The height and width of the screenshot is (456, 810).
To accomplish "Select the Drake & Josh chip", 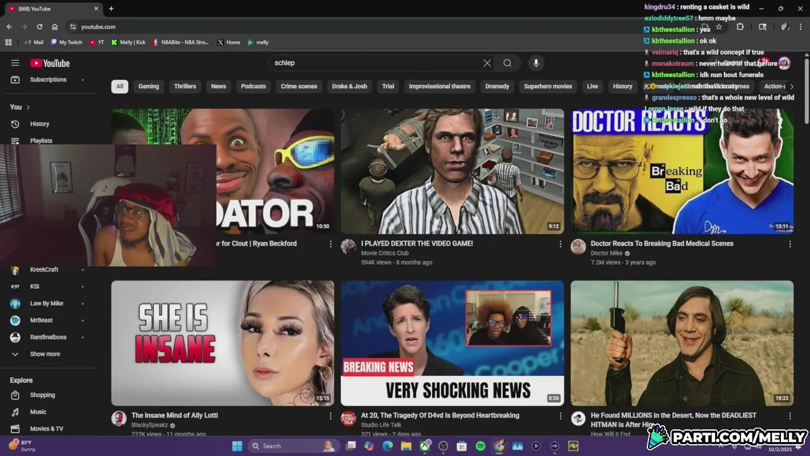I will pyautogui.click(x=349, y=86).
